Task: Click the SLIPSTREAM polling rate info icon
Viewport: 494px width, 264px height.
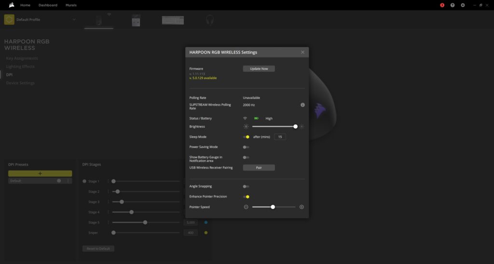Action: pos(302,105)
